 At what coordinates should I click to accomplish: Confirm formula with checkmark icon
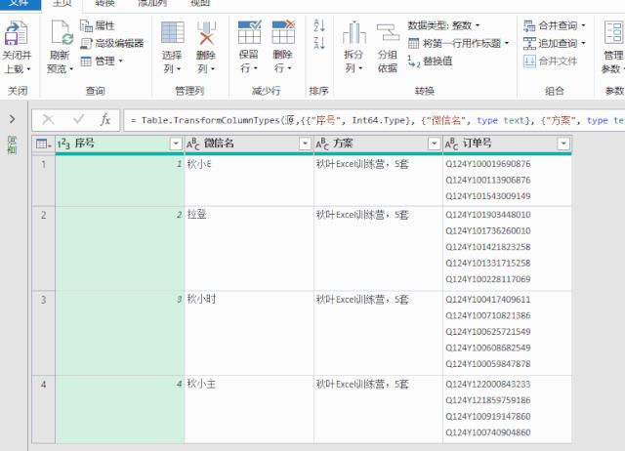78,119
